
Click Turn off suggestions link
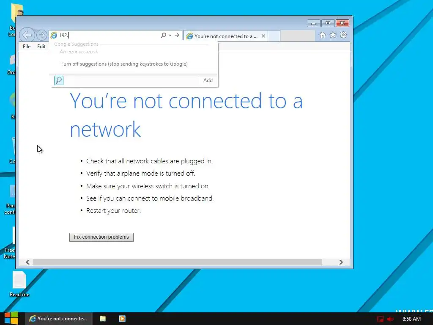124,64
